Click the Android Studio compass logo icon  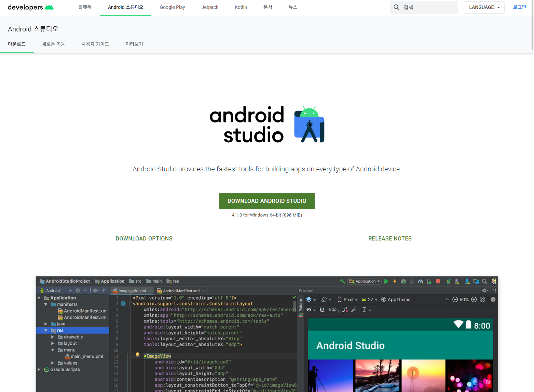[x=310, y=125]
